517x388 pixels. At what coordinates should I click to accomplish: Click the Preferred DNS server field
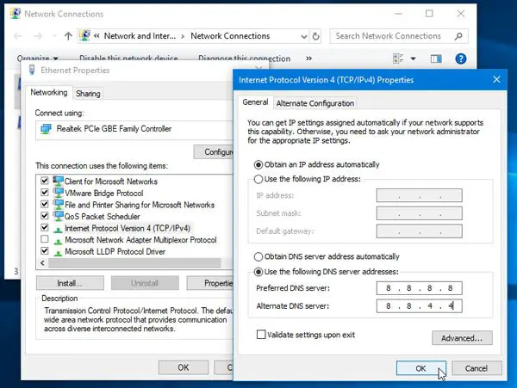[419, 287]
